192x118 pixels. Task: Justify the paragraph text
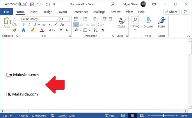click(93, 25)
